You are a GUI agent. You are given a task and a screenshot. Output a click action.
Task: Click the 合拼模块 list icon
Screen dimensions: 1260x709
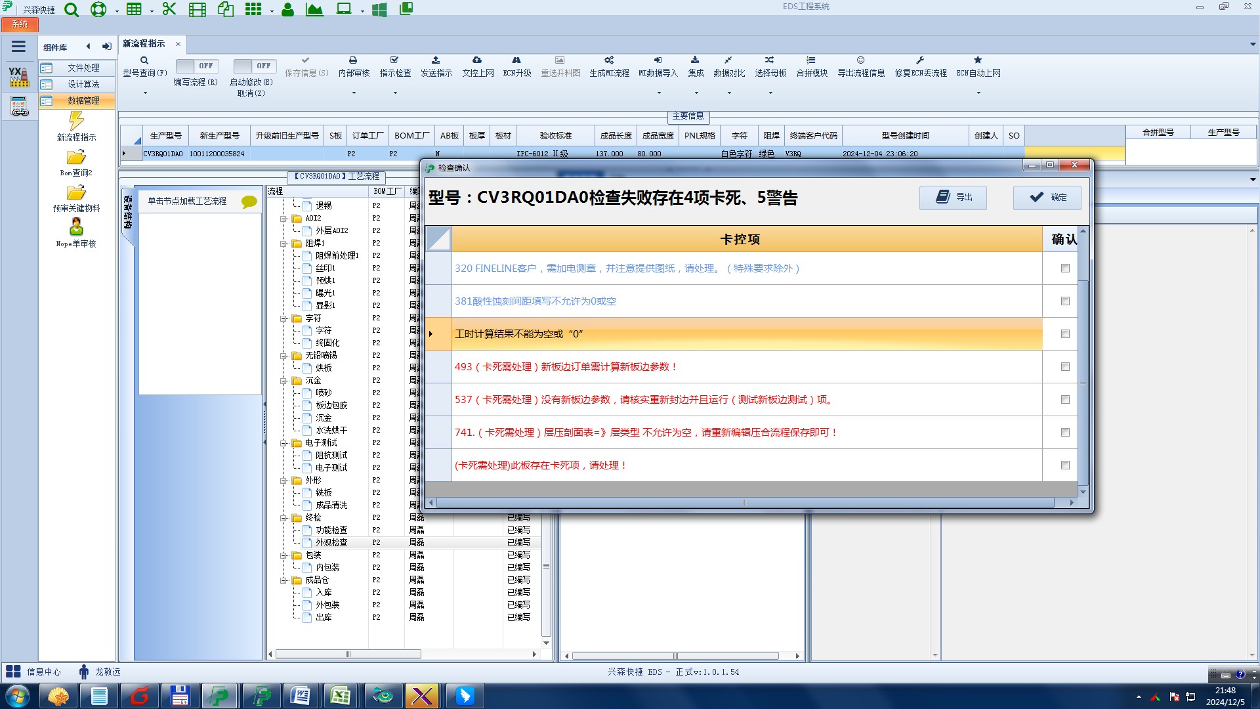(811, 60)
